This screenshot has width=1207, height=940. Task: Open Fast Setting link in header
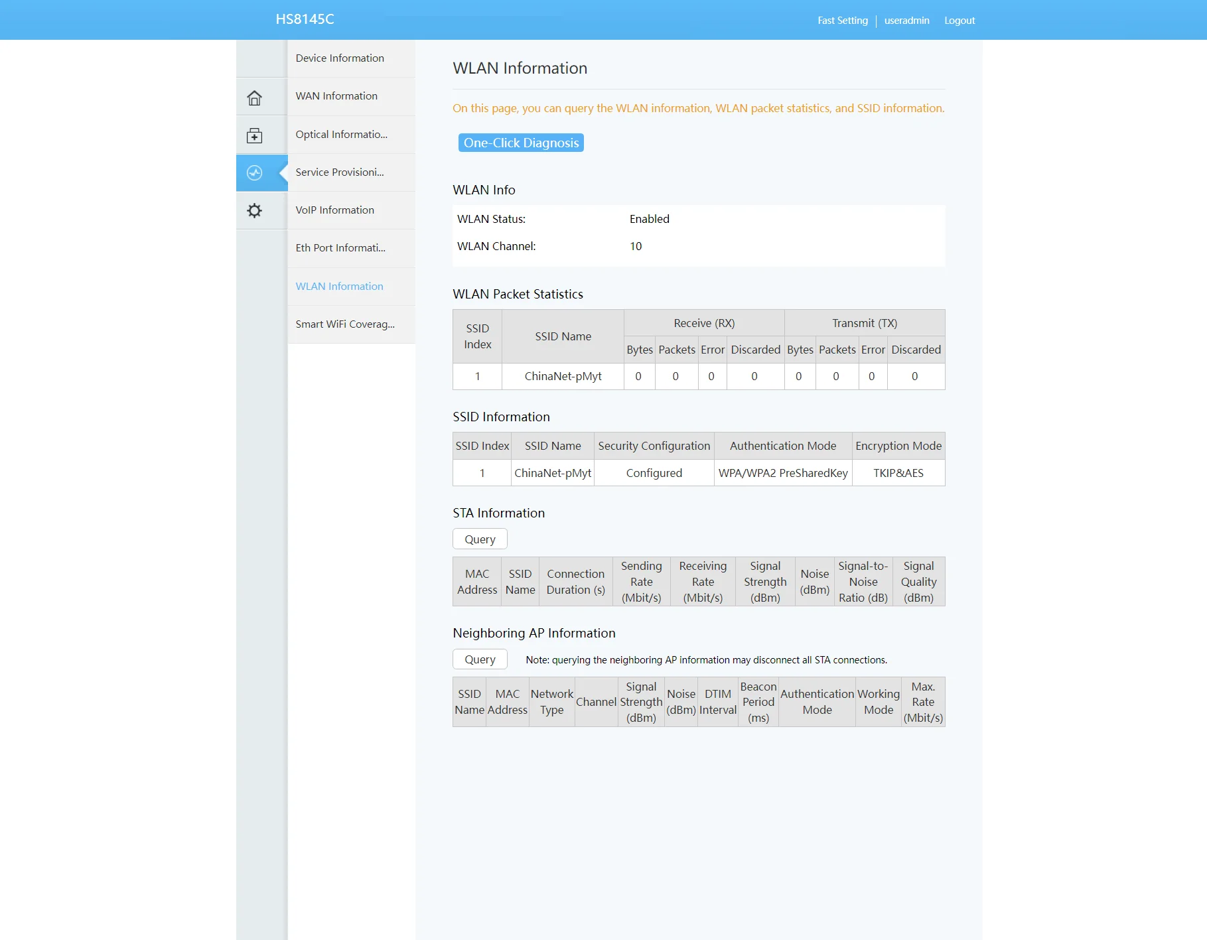842,21
